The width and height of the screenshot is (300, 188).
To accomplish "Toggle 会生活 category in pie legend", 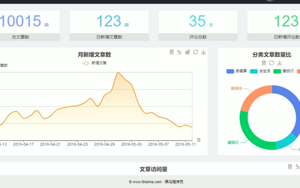I will point(260,71).
